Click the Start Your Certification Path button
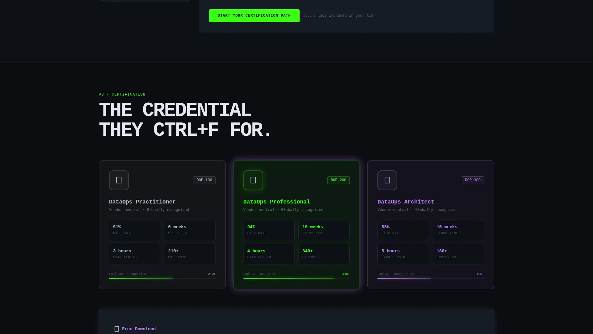 coord(254,16)
